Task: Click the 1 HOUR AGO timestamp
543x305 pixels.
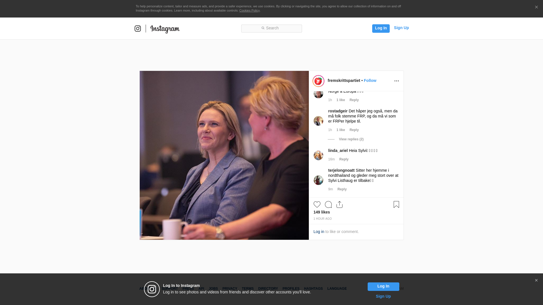Action: 322,219
